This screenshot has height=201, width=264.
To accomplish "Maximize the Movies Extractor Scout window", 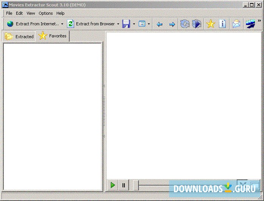I will pyautogui.click(x=252, y=5).
